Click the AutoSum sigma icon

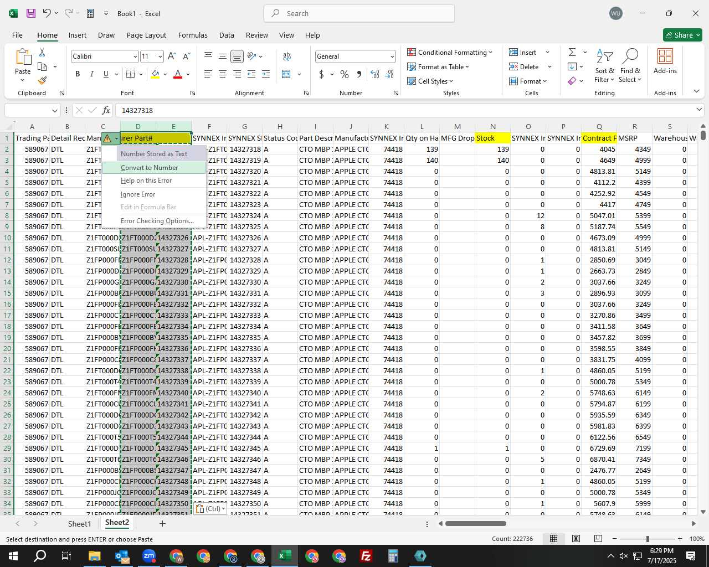(x=572, y=52)
